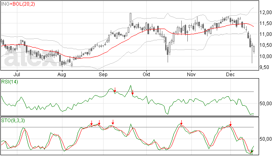Click the 50,00 value beside STO panel
The width and height of the screenshot is (278, 156).
(x=266, y=139)
